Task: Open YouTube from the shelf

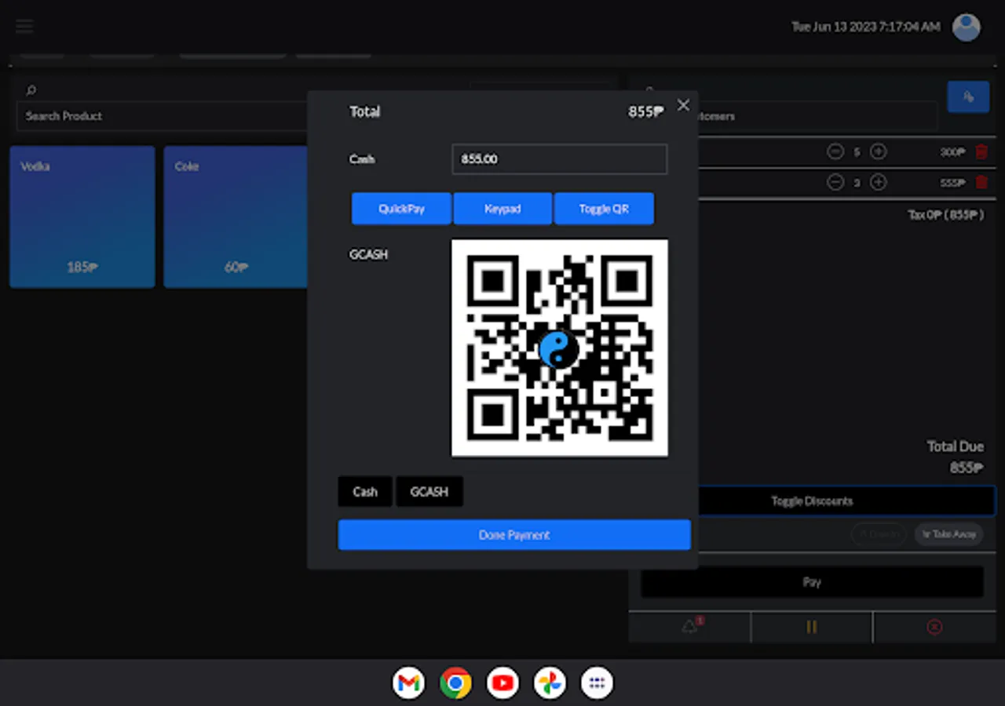Action: [x=502, y=683]
